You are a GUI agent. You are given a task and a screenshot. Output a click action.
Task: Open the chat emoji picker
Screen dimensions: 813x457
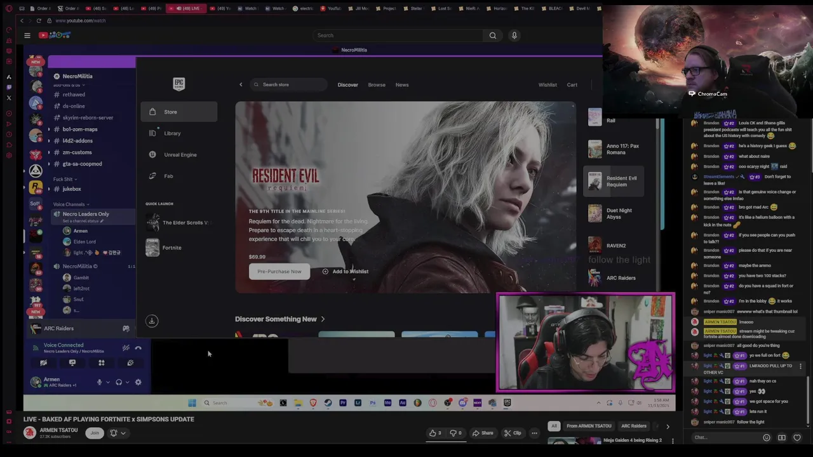pos(766,437)
